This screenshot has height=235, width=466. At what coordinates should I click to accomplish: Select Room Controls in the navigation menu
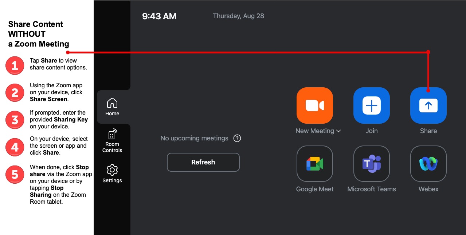pyautogui.click(x=112, y=140)
